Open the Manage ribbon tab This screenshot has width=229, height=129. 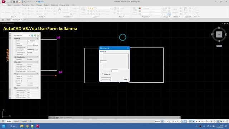39,5
